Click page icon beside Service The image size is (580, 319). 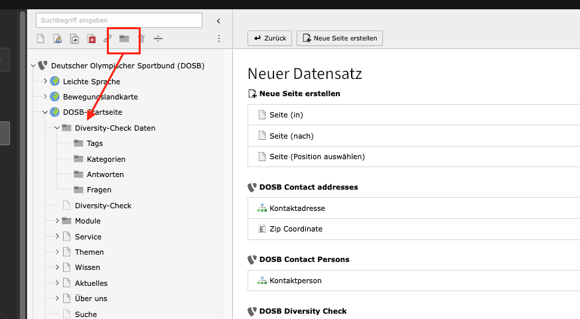tap(66, 236)
